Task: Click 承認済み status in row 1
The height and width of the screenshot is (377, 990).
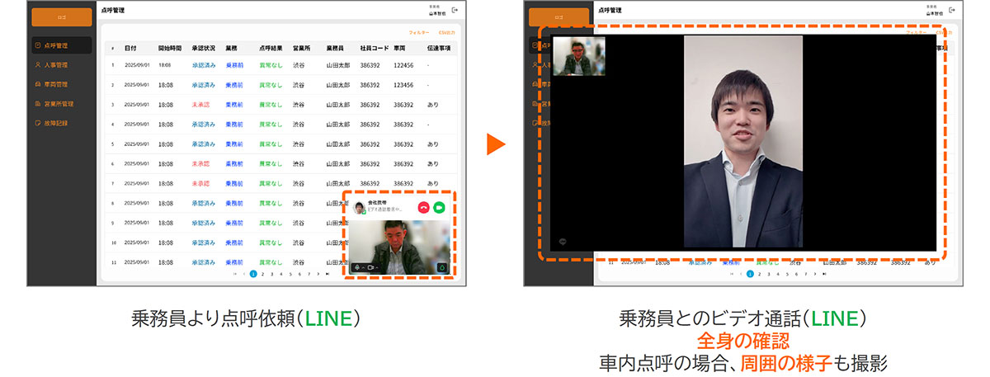Action: (x=203, y=64)
